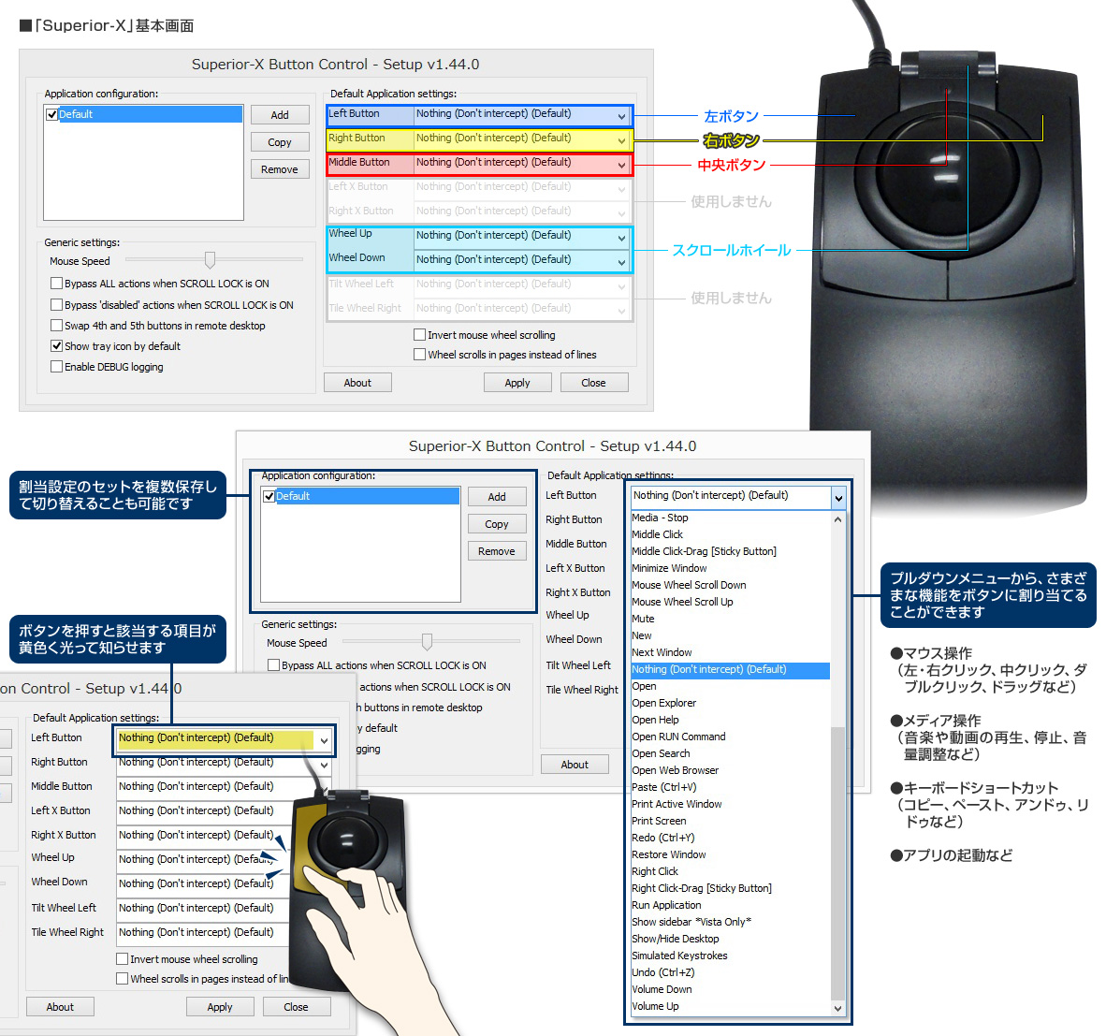1106x1036 pixels.
Task: Tick Wheel scrolls in pages in lower-left window
Action: pyautogui.click(x=122, y=979)
